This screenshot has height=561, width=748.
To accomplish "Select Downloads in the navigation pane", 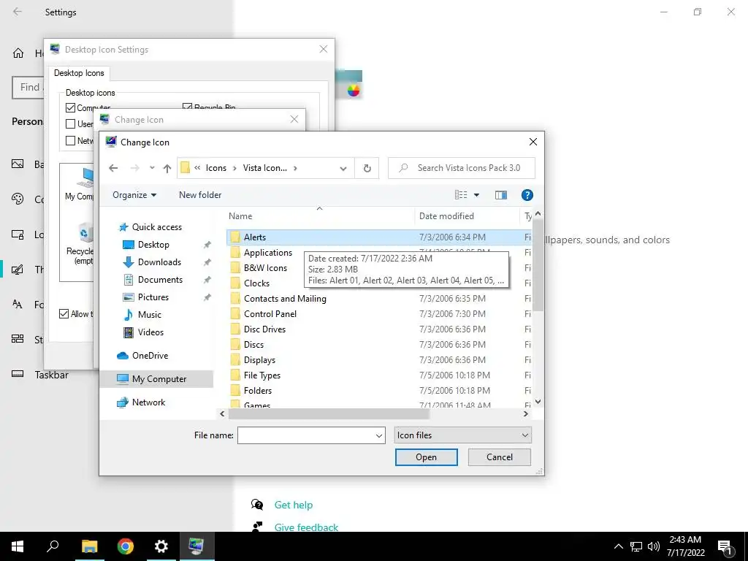I will [x=159, y=262].
